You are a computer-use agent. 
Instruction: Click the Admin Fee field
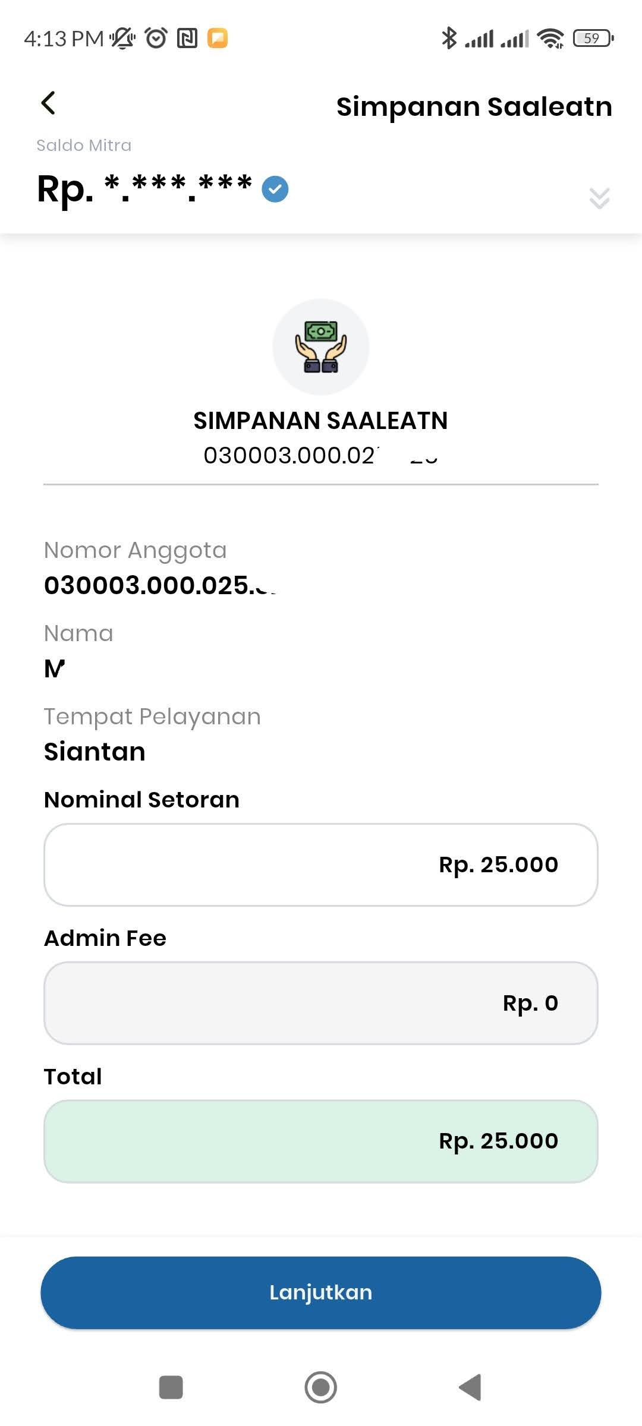pos(321,1003)
